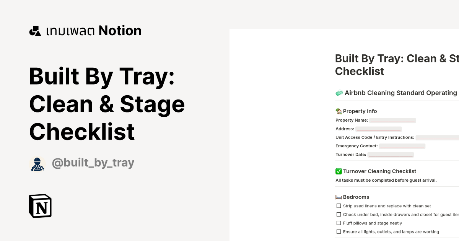Click the black site logo icon beside เทมเพลต Notion
This screenshot has height=241, width=459.
(35, 31)
